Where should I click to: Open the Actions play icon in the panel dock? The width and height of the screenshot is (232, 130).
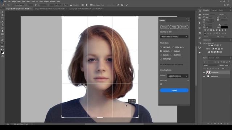[x=200, y=23]
